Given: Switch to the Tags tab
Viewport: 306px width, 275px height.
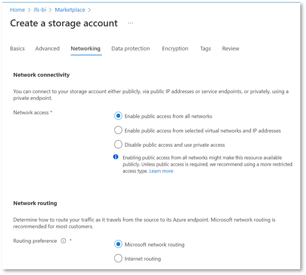Looking at the screenshot, I should click(x=205, y=48).
